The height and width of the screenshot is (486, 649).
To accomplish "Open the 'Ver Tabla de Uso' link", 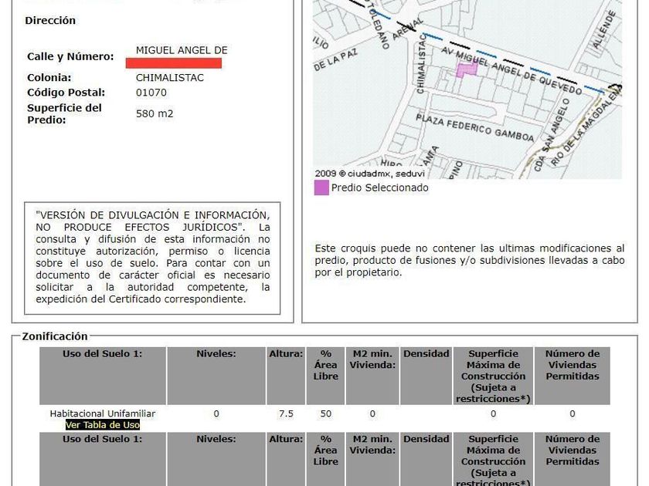I will point(103,425).
